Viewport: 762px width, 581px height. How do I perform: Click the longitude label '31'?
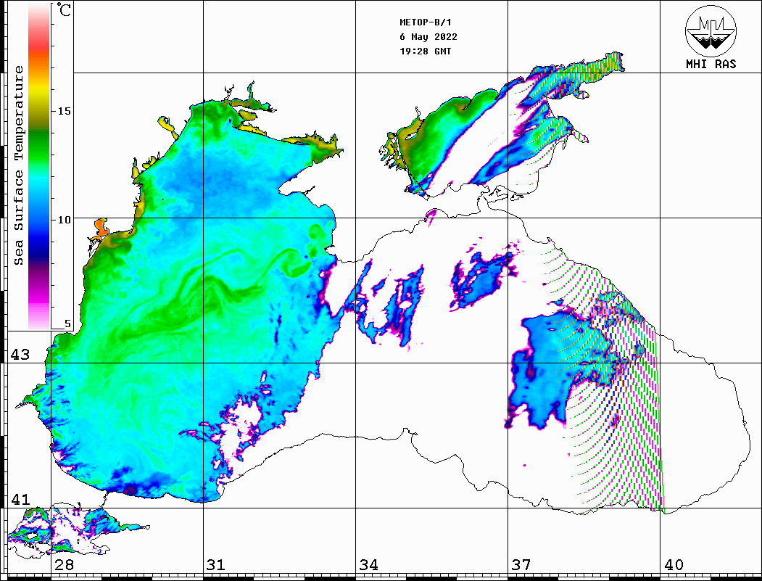click(216, 564)
